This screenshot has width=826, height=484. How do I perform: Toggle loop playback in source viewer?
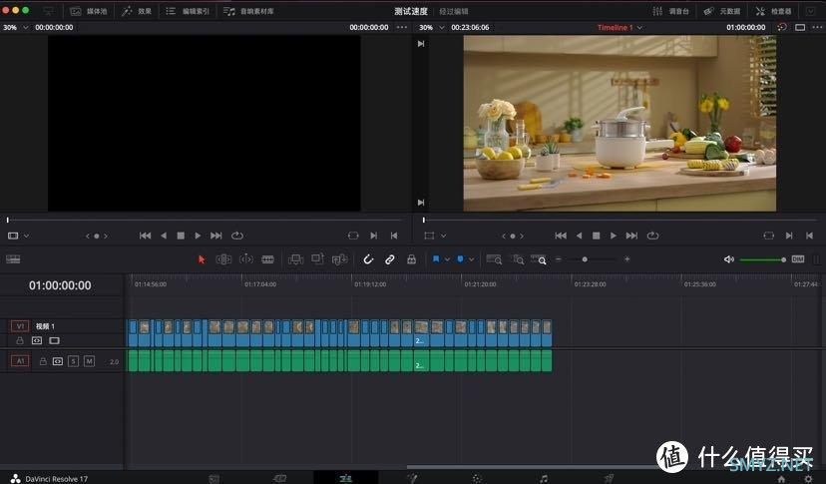(x=237, y=236)
